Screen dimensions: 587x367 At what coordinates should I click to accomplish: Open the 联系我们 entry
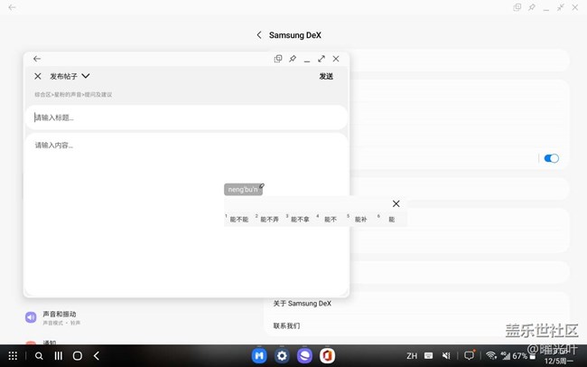[286, 325]
